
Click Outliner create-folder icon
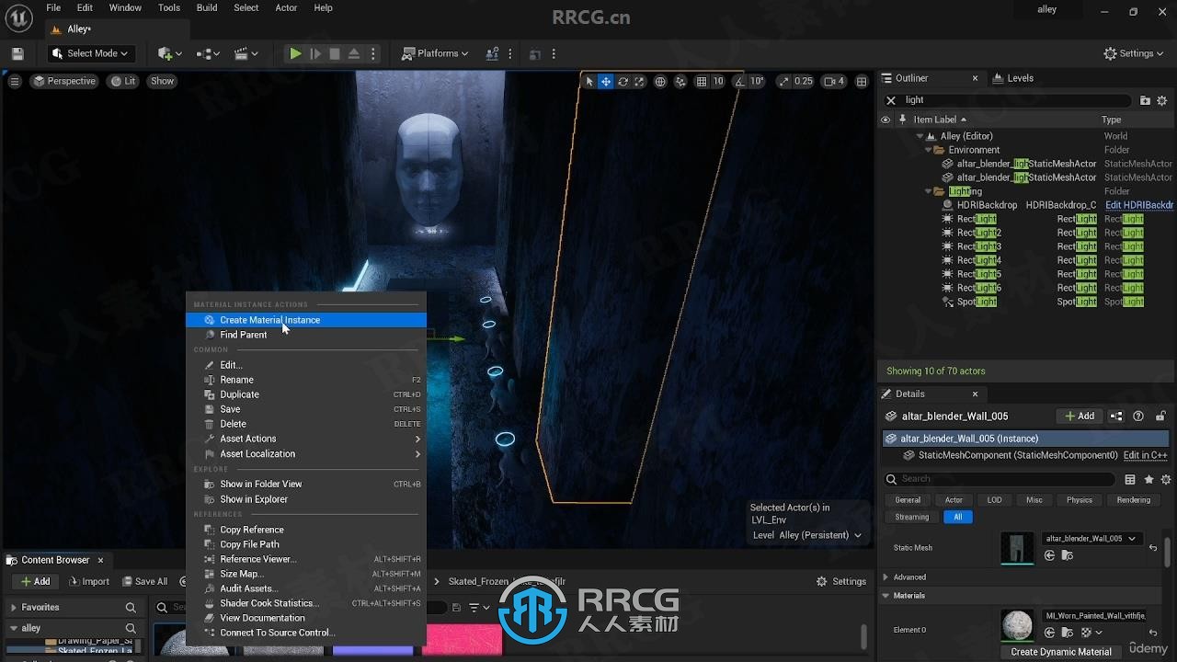1145,100
